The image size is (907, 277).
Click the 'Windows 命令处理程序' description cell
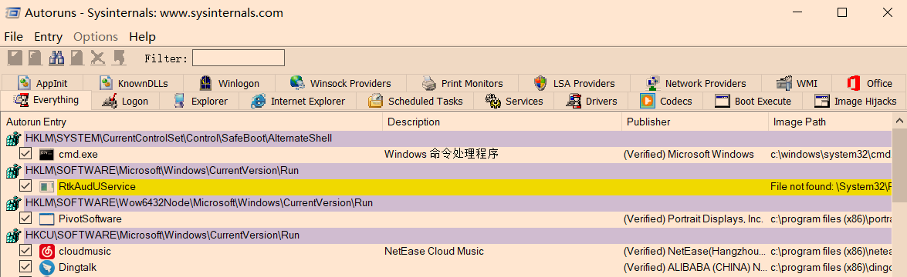click(442, 154)
